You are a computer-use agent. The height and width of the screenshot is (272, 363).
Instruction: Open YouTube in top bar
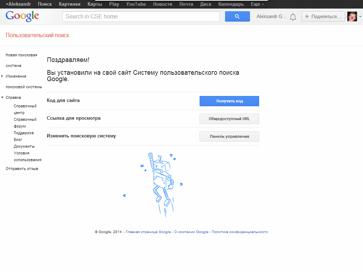click(136, 4)
